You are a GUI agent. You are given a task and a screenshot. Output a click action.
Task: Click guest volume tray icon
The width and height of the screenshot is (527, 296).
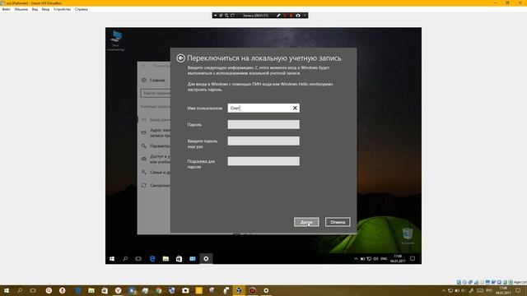pyautogui.click(x=375, y=259)
